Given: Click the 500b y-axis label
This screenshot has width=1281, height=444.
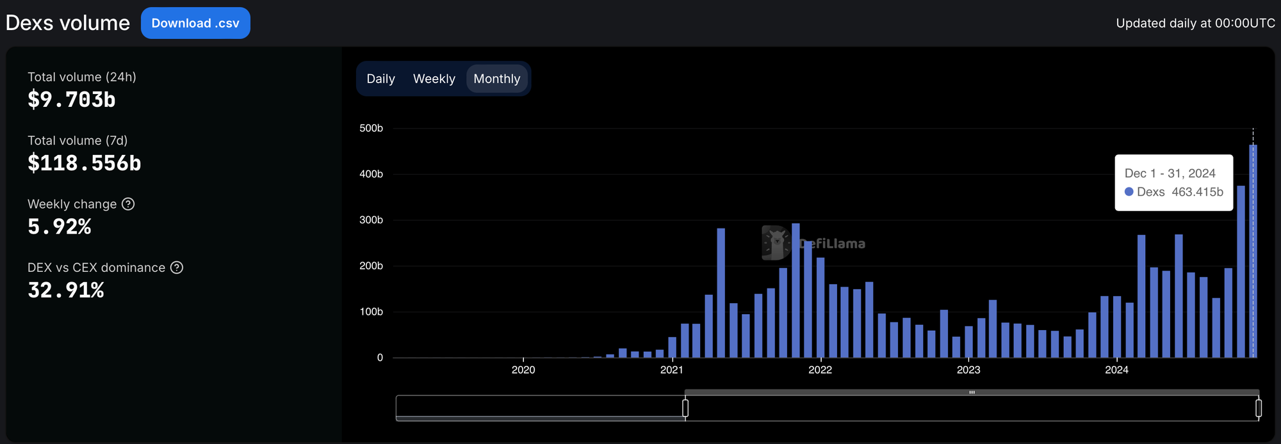Looking at the screenshot, I should 371,128.
